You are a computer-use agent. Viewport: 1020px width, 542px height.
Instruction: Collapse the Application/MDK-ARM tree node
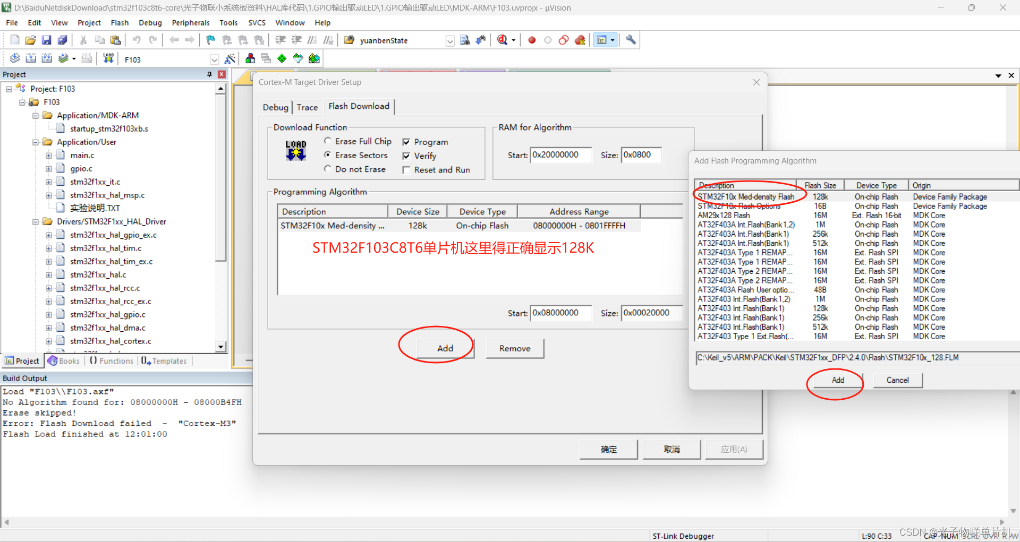tap(35, 115)
